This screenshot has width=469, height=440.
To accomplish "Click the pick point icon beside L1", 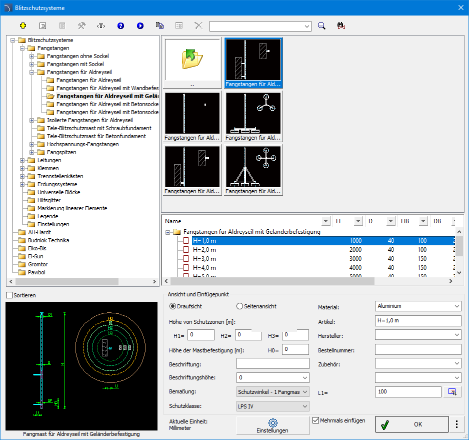I will pos(452,391).
